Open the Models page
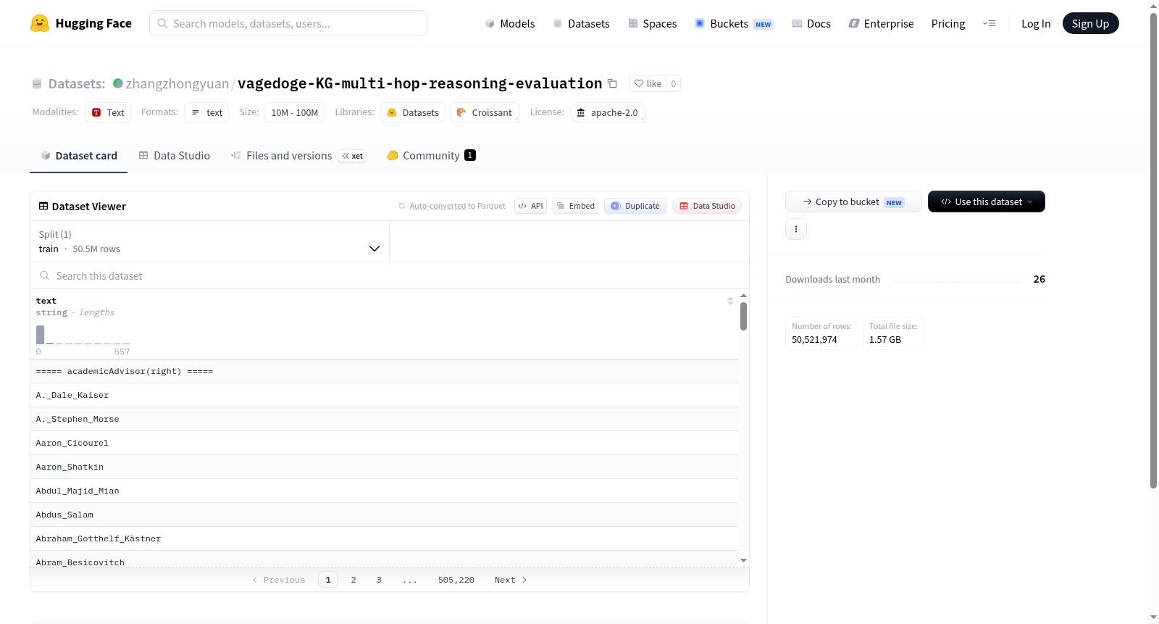 [510, 23]
